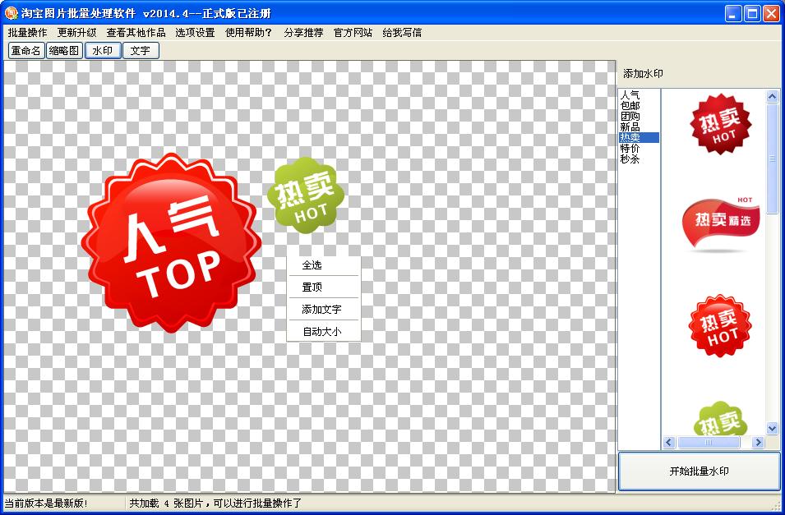Choose 置顶 from the context menu
The image size is (785, 515).
(x=324, y=287)
